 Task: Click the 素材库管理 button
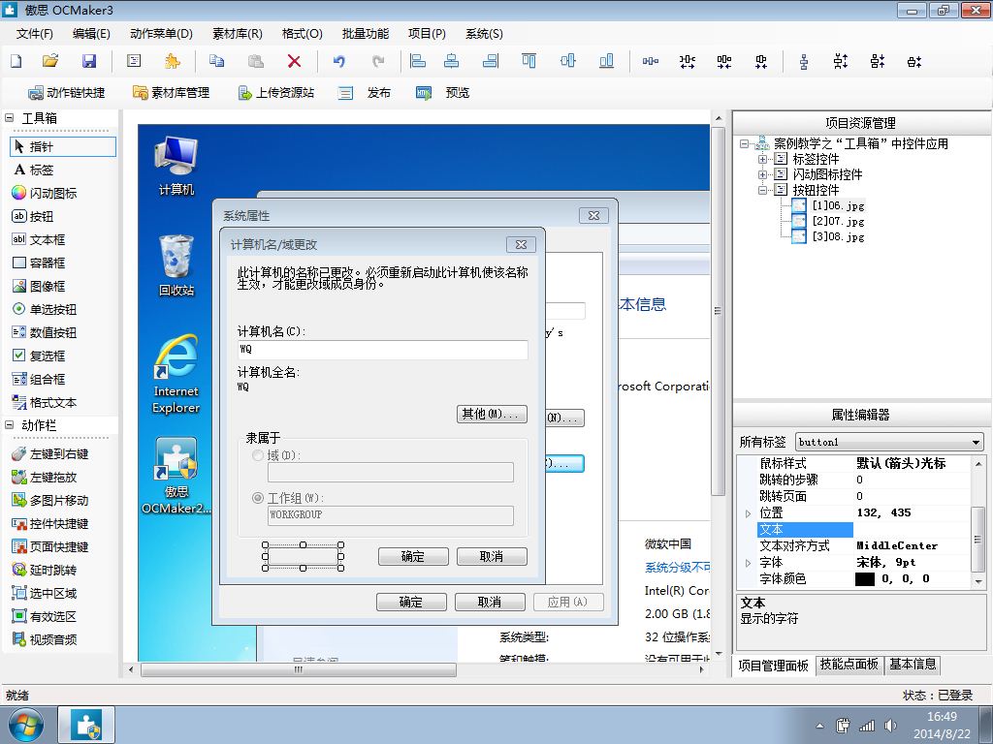171,93
